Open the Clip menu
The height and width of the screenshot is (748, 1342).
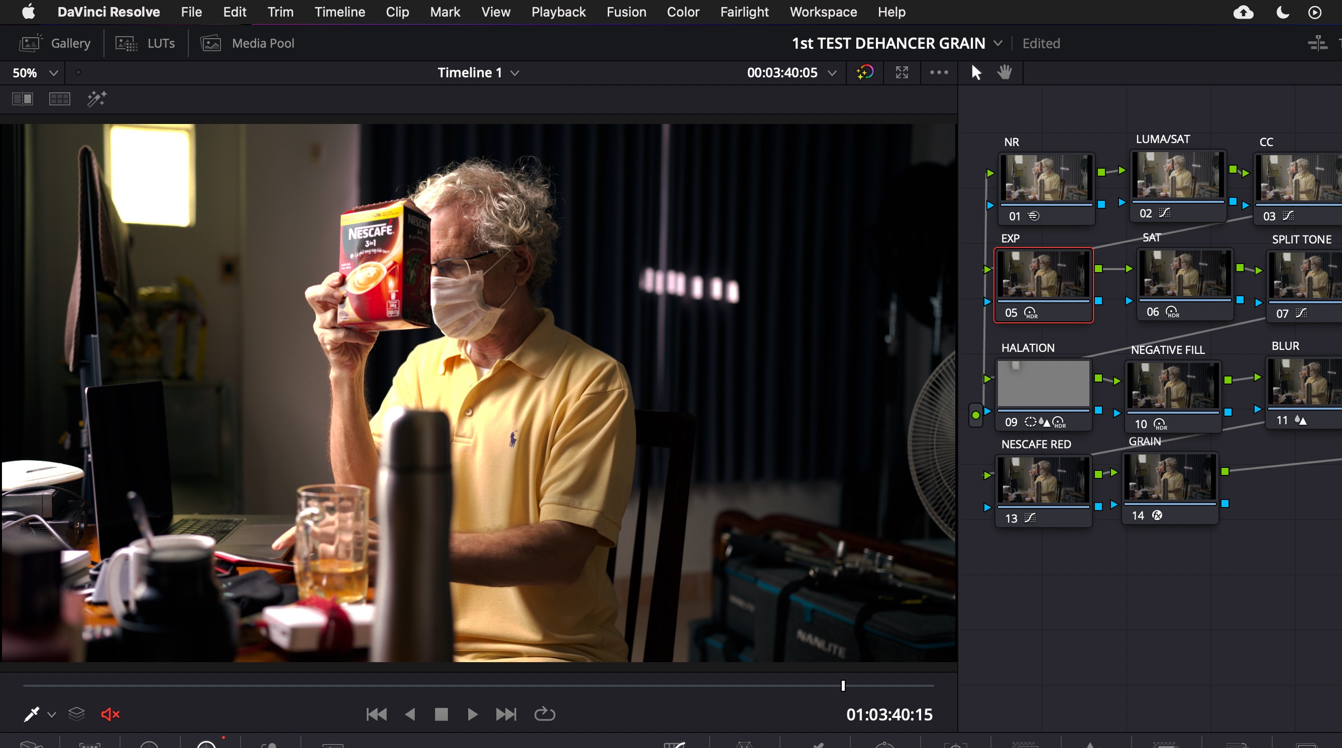point(397,12)
